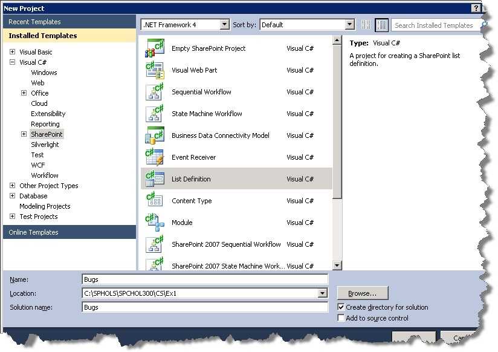Click the Search Installed Templates box
498x352 pixels.
[435, 25]
